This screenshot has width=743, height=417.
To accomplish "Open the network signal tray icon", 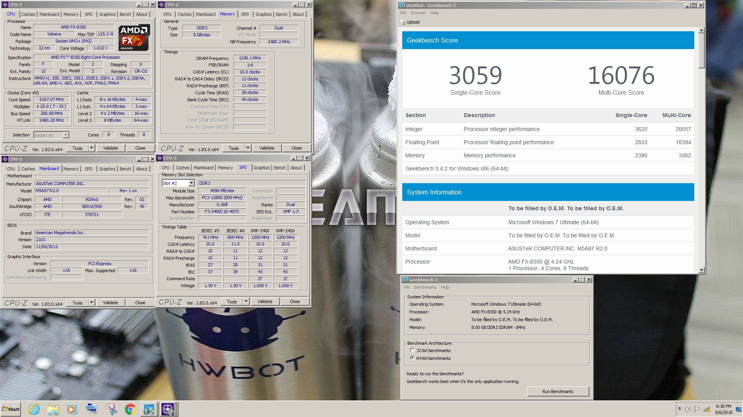I will 707,409.
